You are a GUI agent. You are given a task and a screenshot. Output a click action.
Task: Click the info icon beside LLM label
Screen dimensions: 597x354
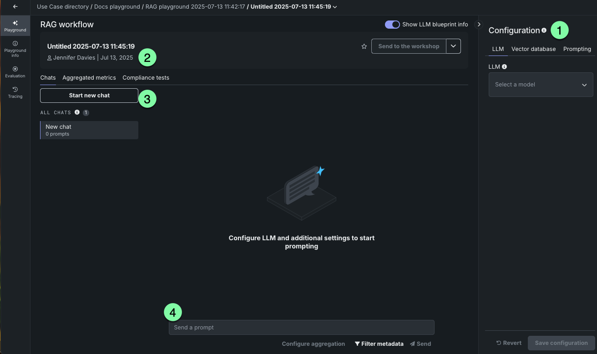(x=504, y=67)
